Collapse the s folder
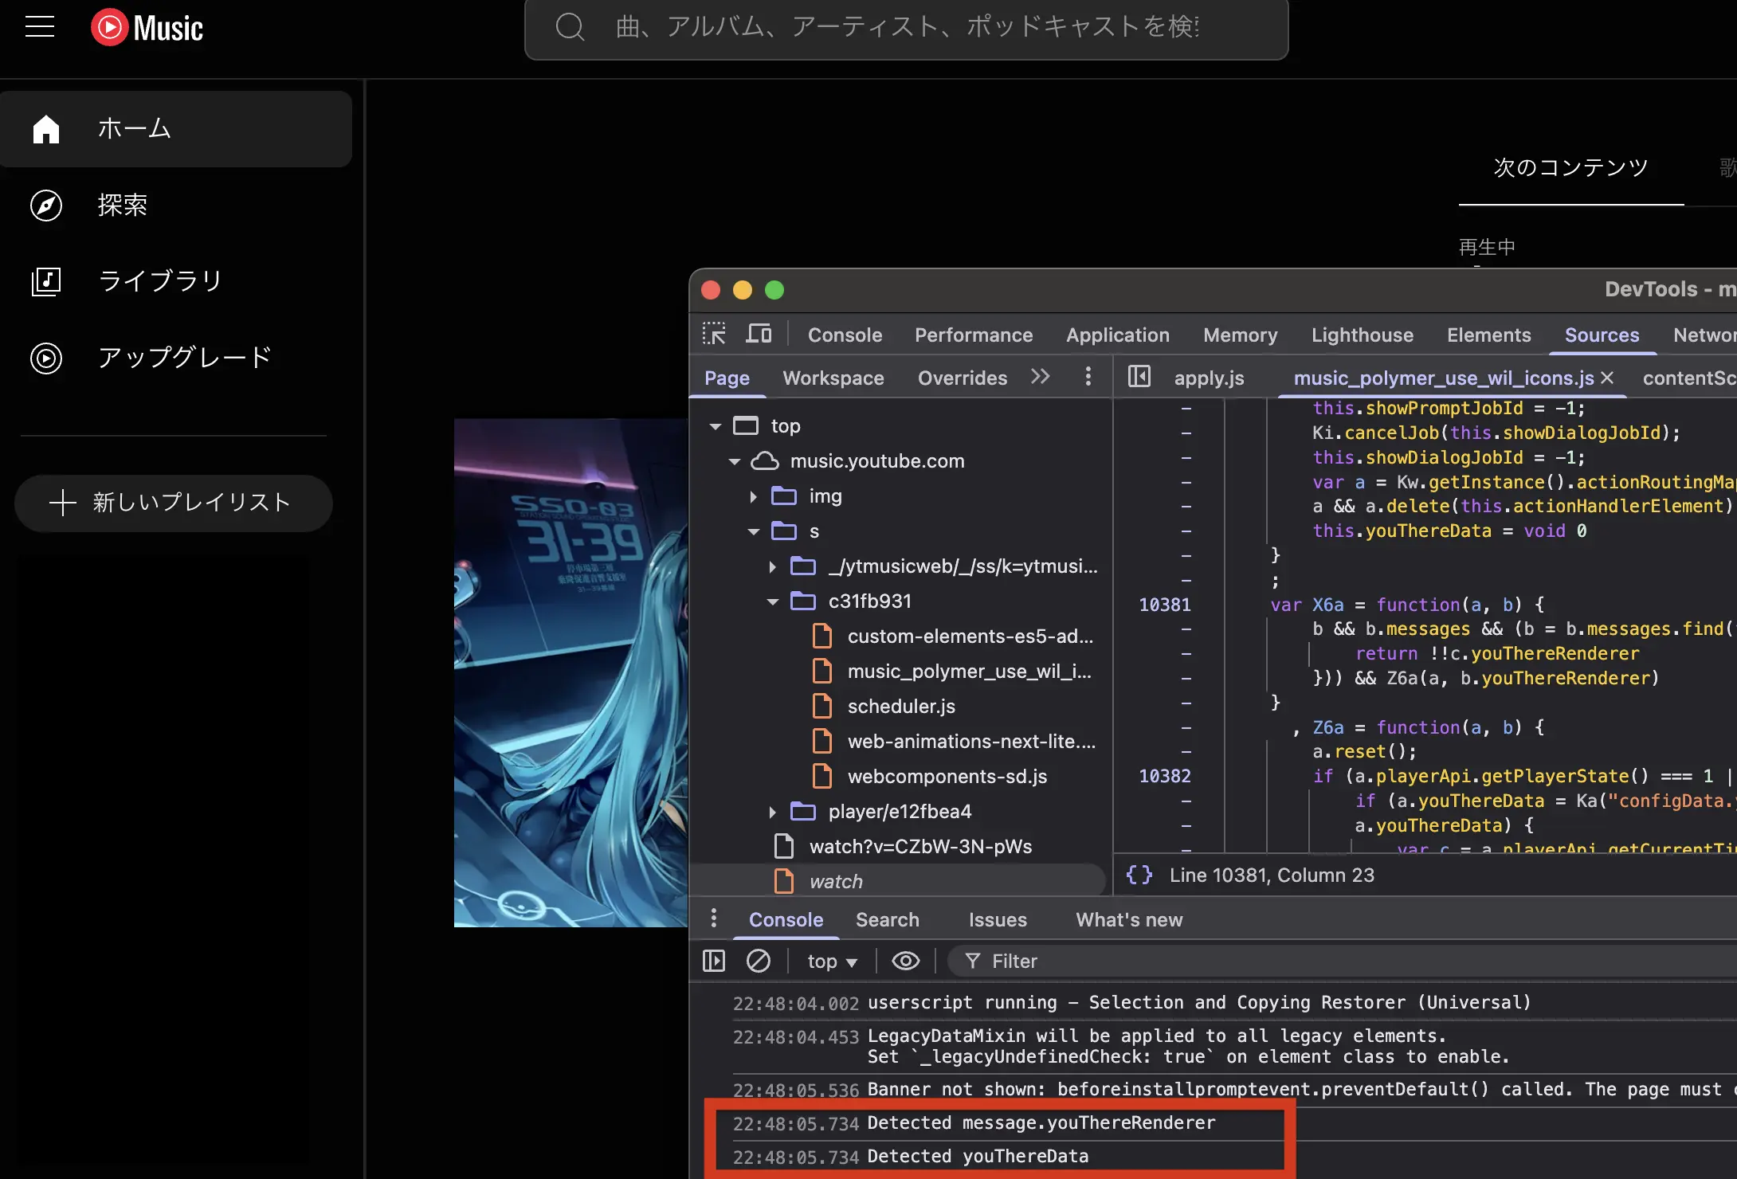Image resolution: width=1737 pixels, height=1179 pixels. click(x=754, y=532)
